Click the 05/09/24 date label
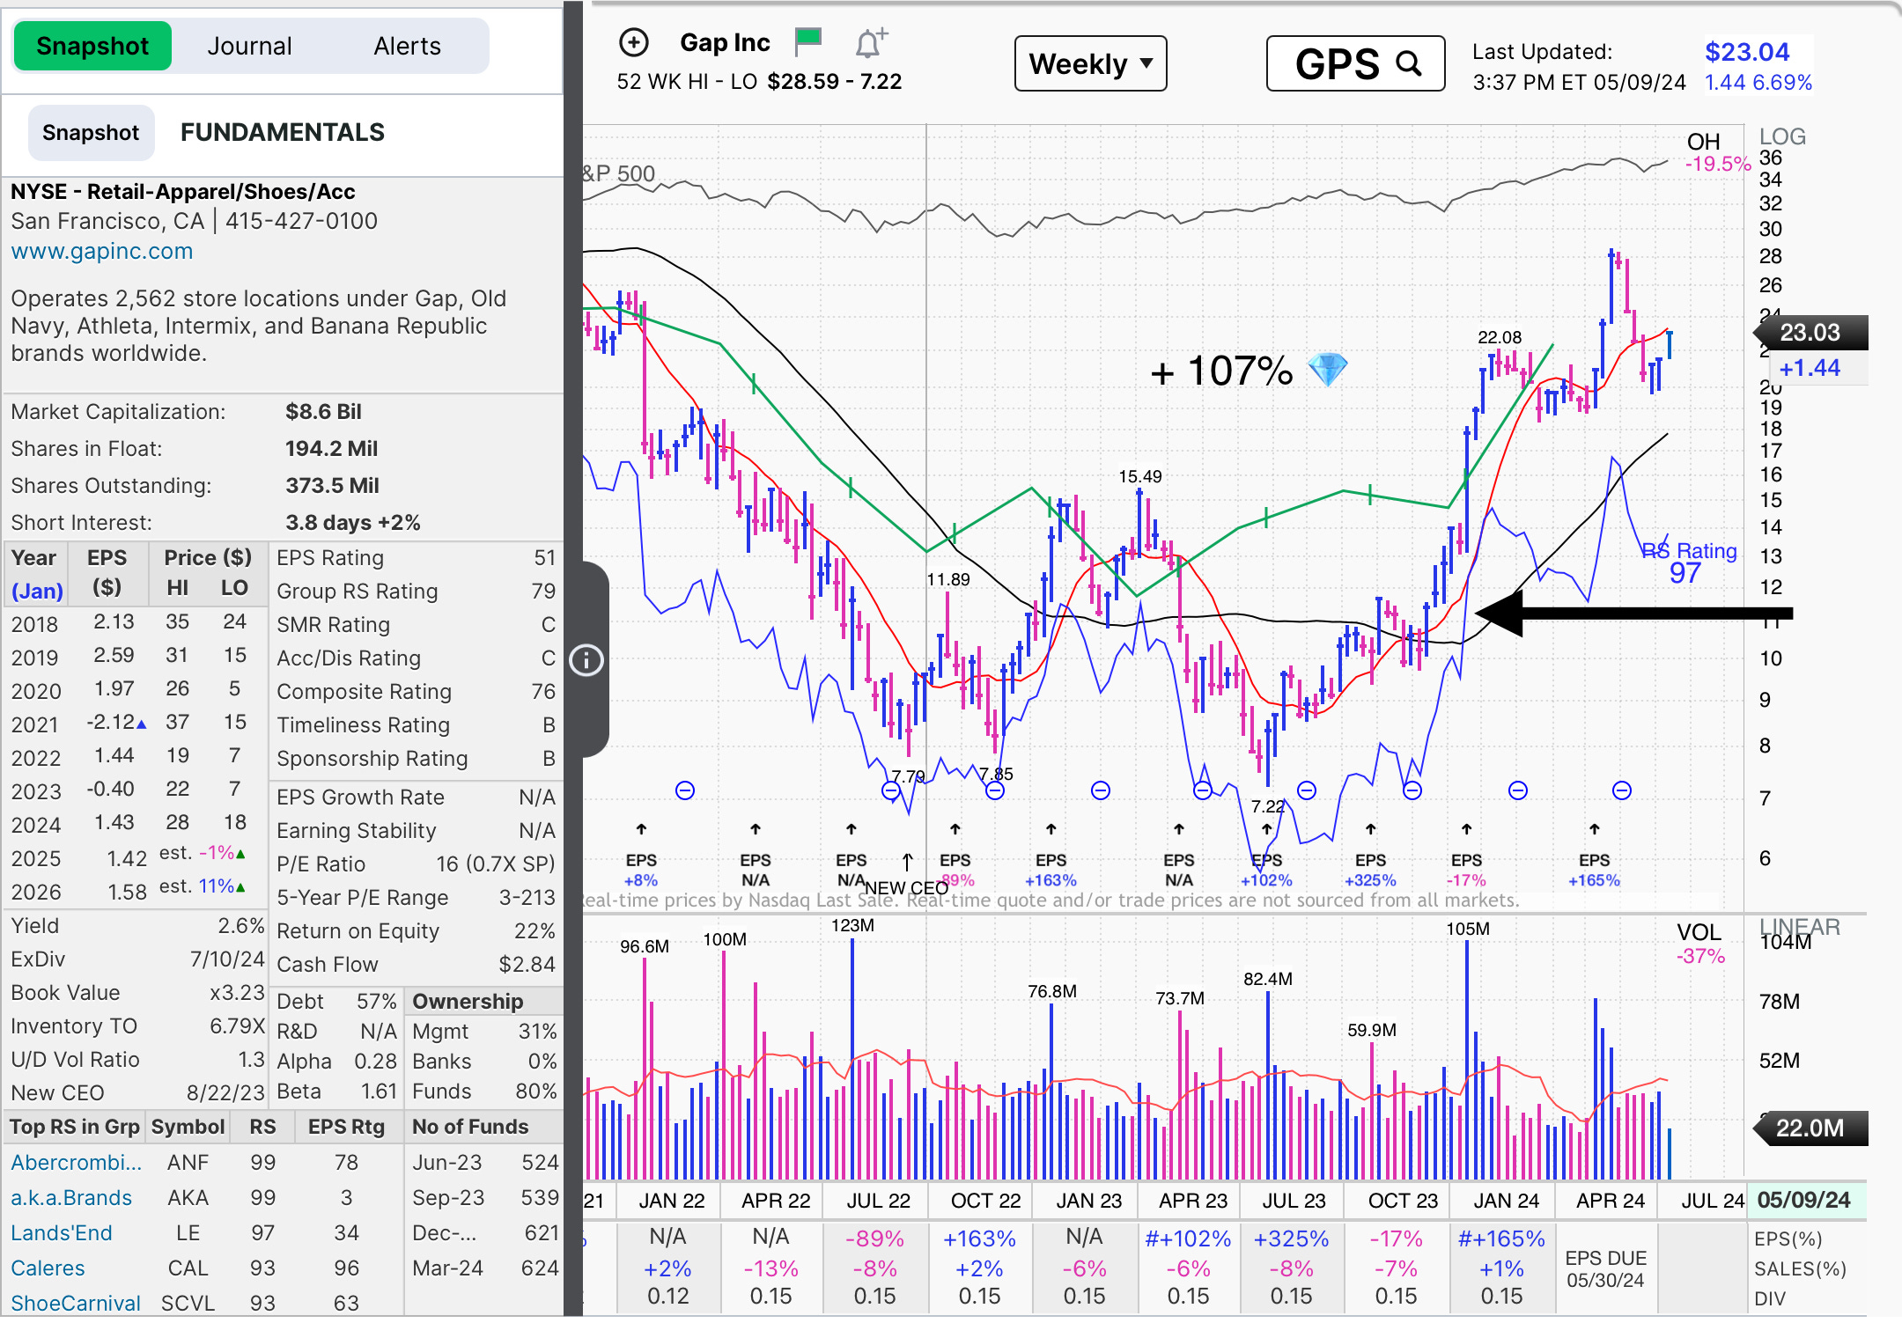The image size is (1902, 1323). (x=1803, y=1200)
